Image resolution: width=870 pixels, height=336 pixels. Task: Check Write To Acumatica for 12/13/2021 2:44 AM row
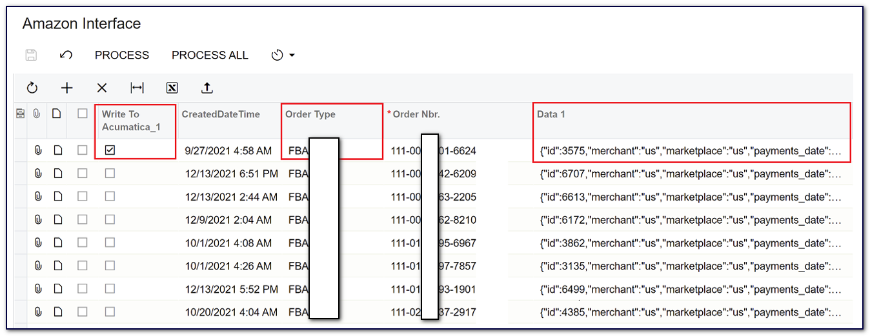pyautogui.click(x=110, y=197)
